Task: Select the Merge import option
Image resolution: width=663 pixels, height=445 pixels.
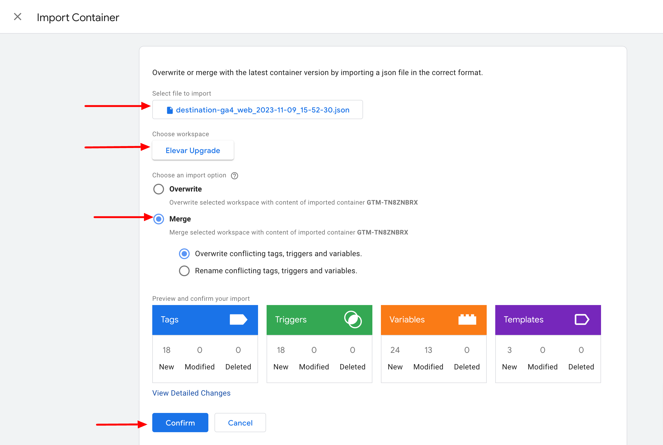Action: click(x=159, y=219)
